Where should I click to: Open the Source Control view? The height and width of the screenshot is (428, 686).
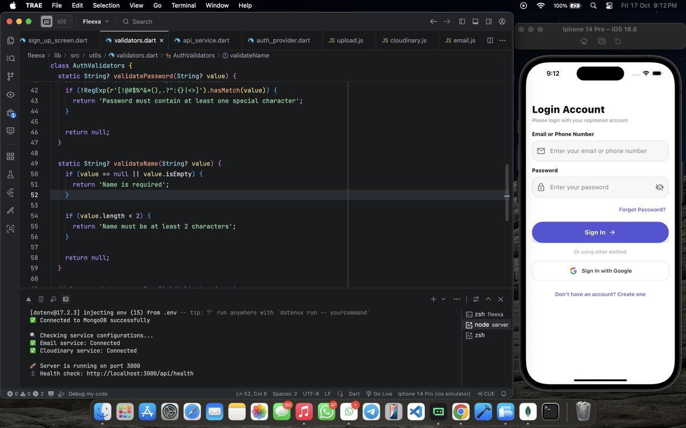pos(10,76)
